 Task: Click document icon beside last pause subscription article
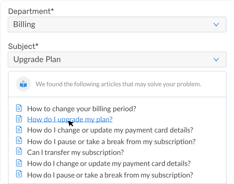(19, 174)
